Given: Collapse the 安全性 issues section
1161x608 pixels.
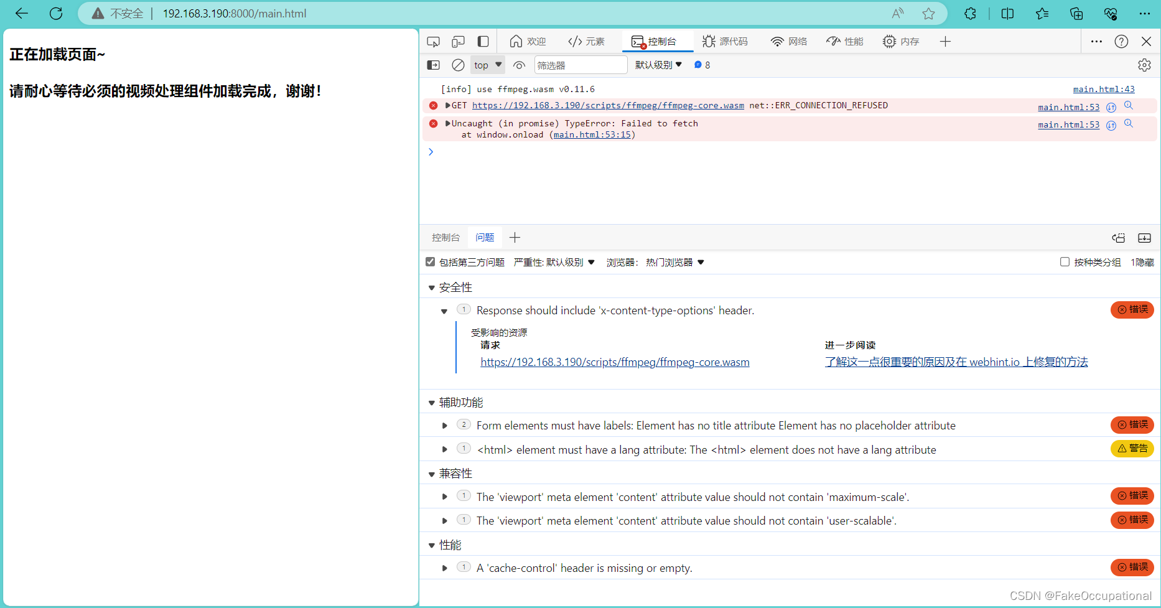Looking at the screenshot, I should coord(432,288).
